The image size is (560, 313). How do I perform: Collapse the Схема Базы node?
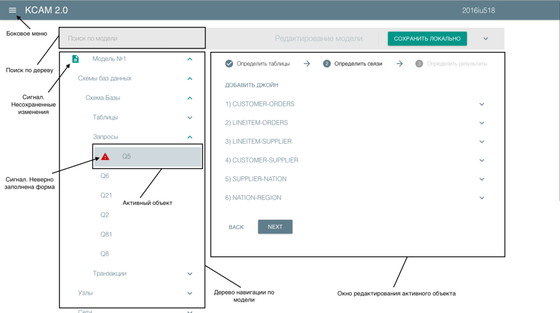pyautogui.click(x=190, y=98)
